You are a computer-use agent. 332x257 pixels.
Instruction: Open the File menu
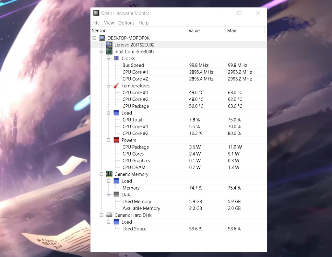click(x=96, y=23)
